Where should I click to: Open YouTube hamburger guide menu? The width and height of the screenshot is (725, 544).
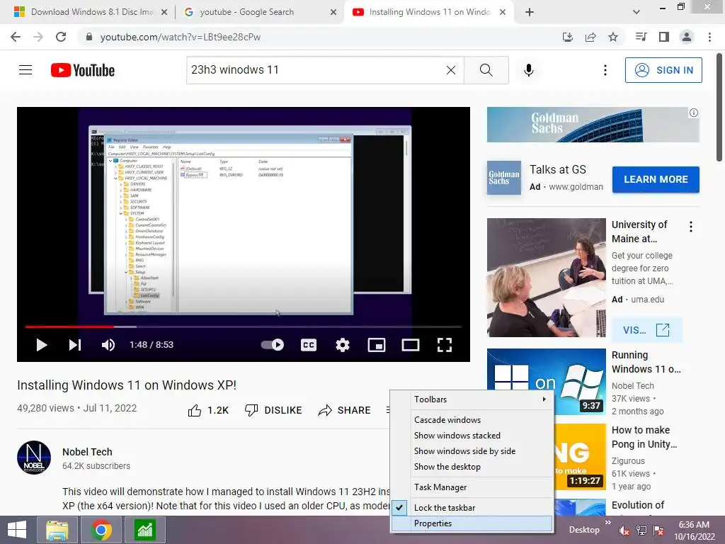[x=25, y=70]
